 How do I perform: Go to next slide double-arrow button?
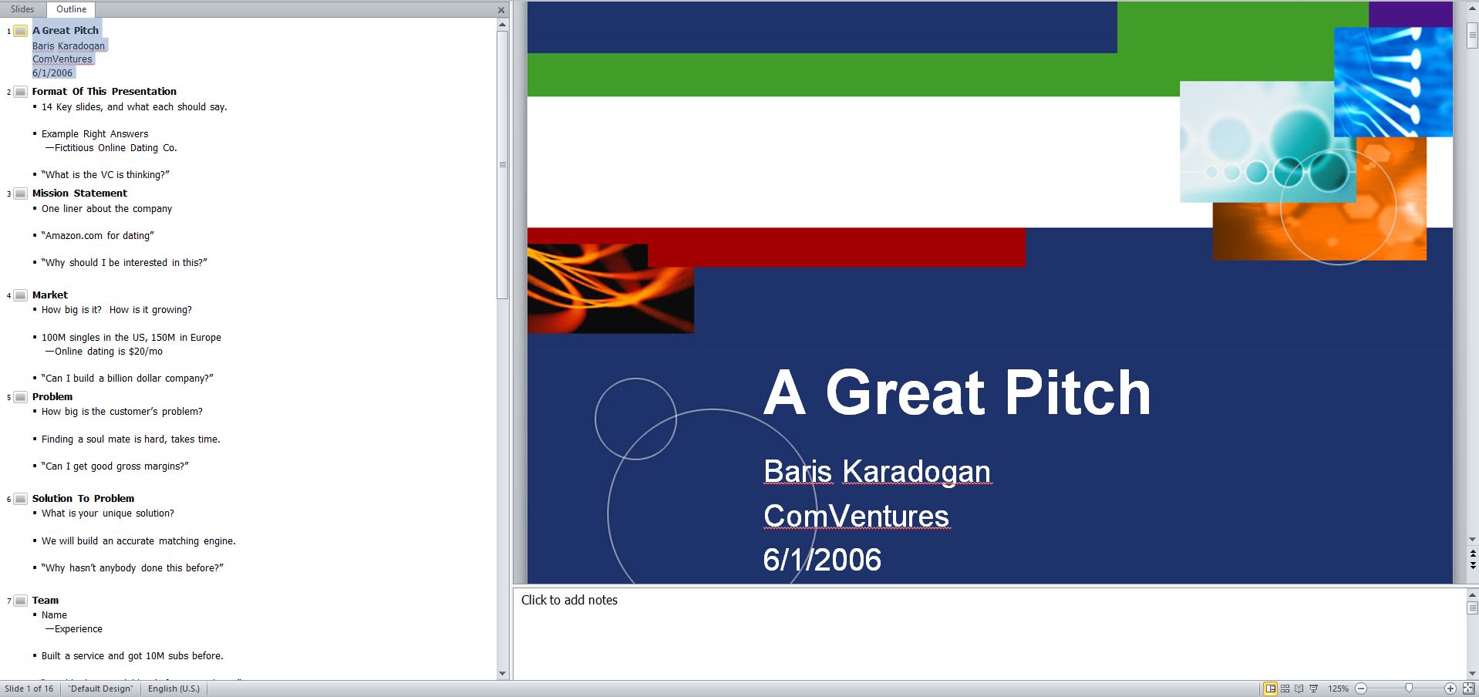tap(1472, 565)
